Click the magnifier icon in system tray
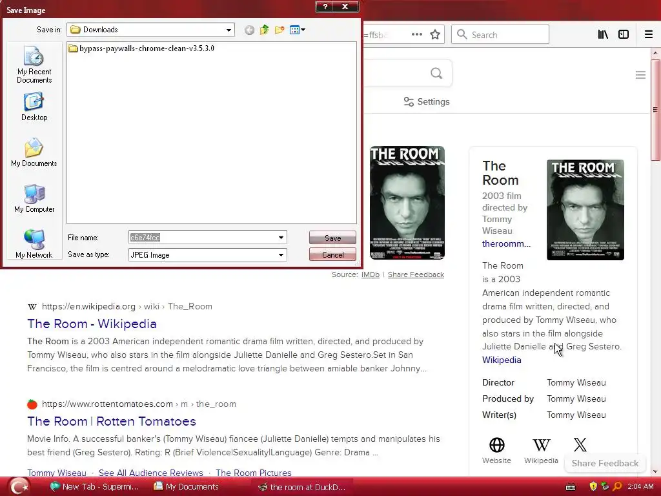Viewport: 661px width, 496px height. coord(617,486)
